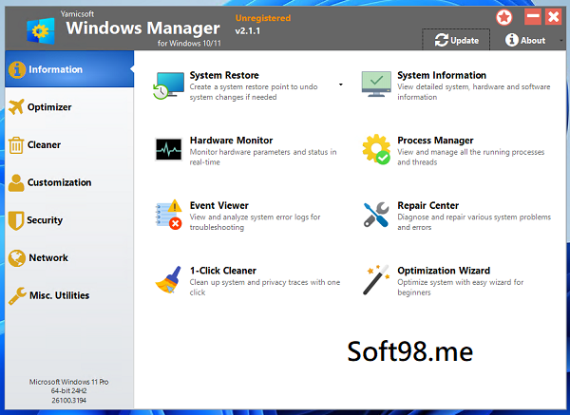Viewport: 570px width, 415px height.
Task: Click the Optimizer airplane icon
Action: point(16,107)
